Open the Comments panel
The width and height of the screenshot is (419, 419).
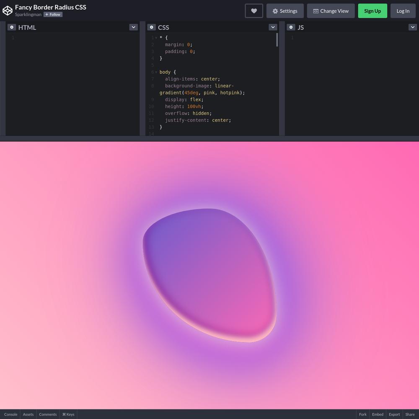pyautogui.click(x=48, y=414)
